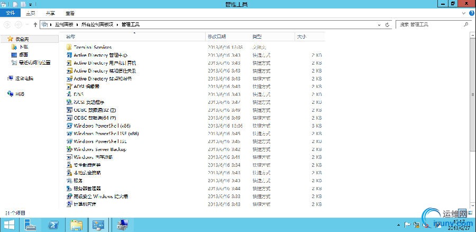
Task: Click the Back navigation button
Action: click(x=7, y=24)
